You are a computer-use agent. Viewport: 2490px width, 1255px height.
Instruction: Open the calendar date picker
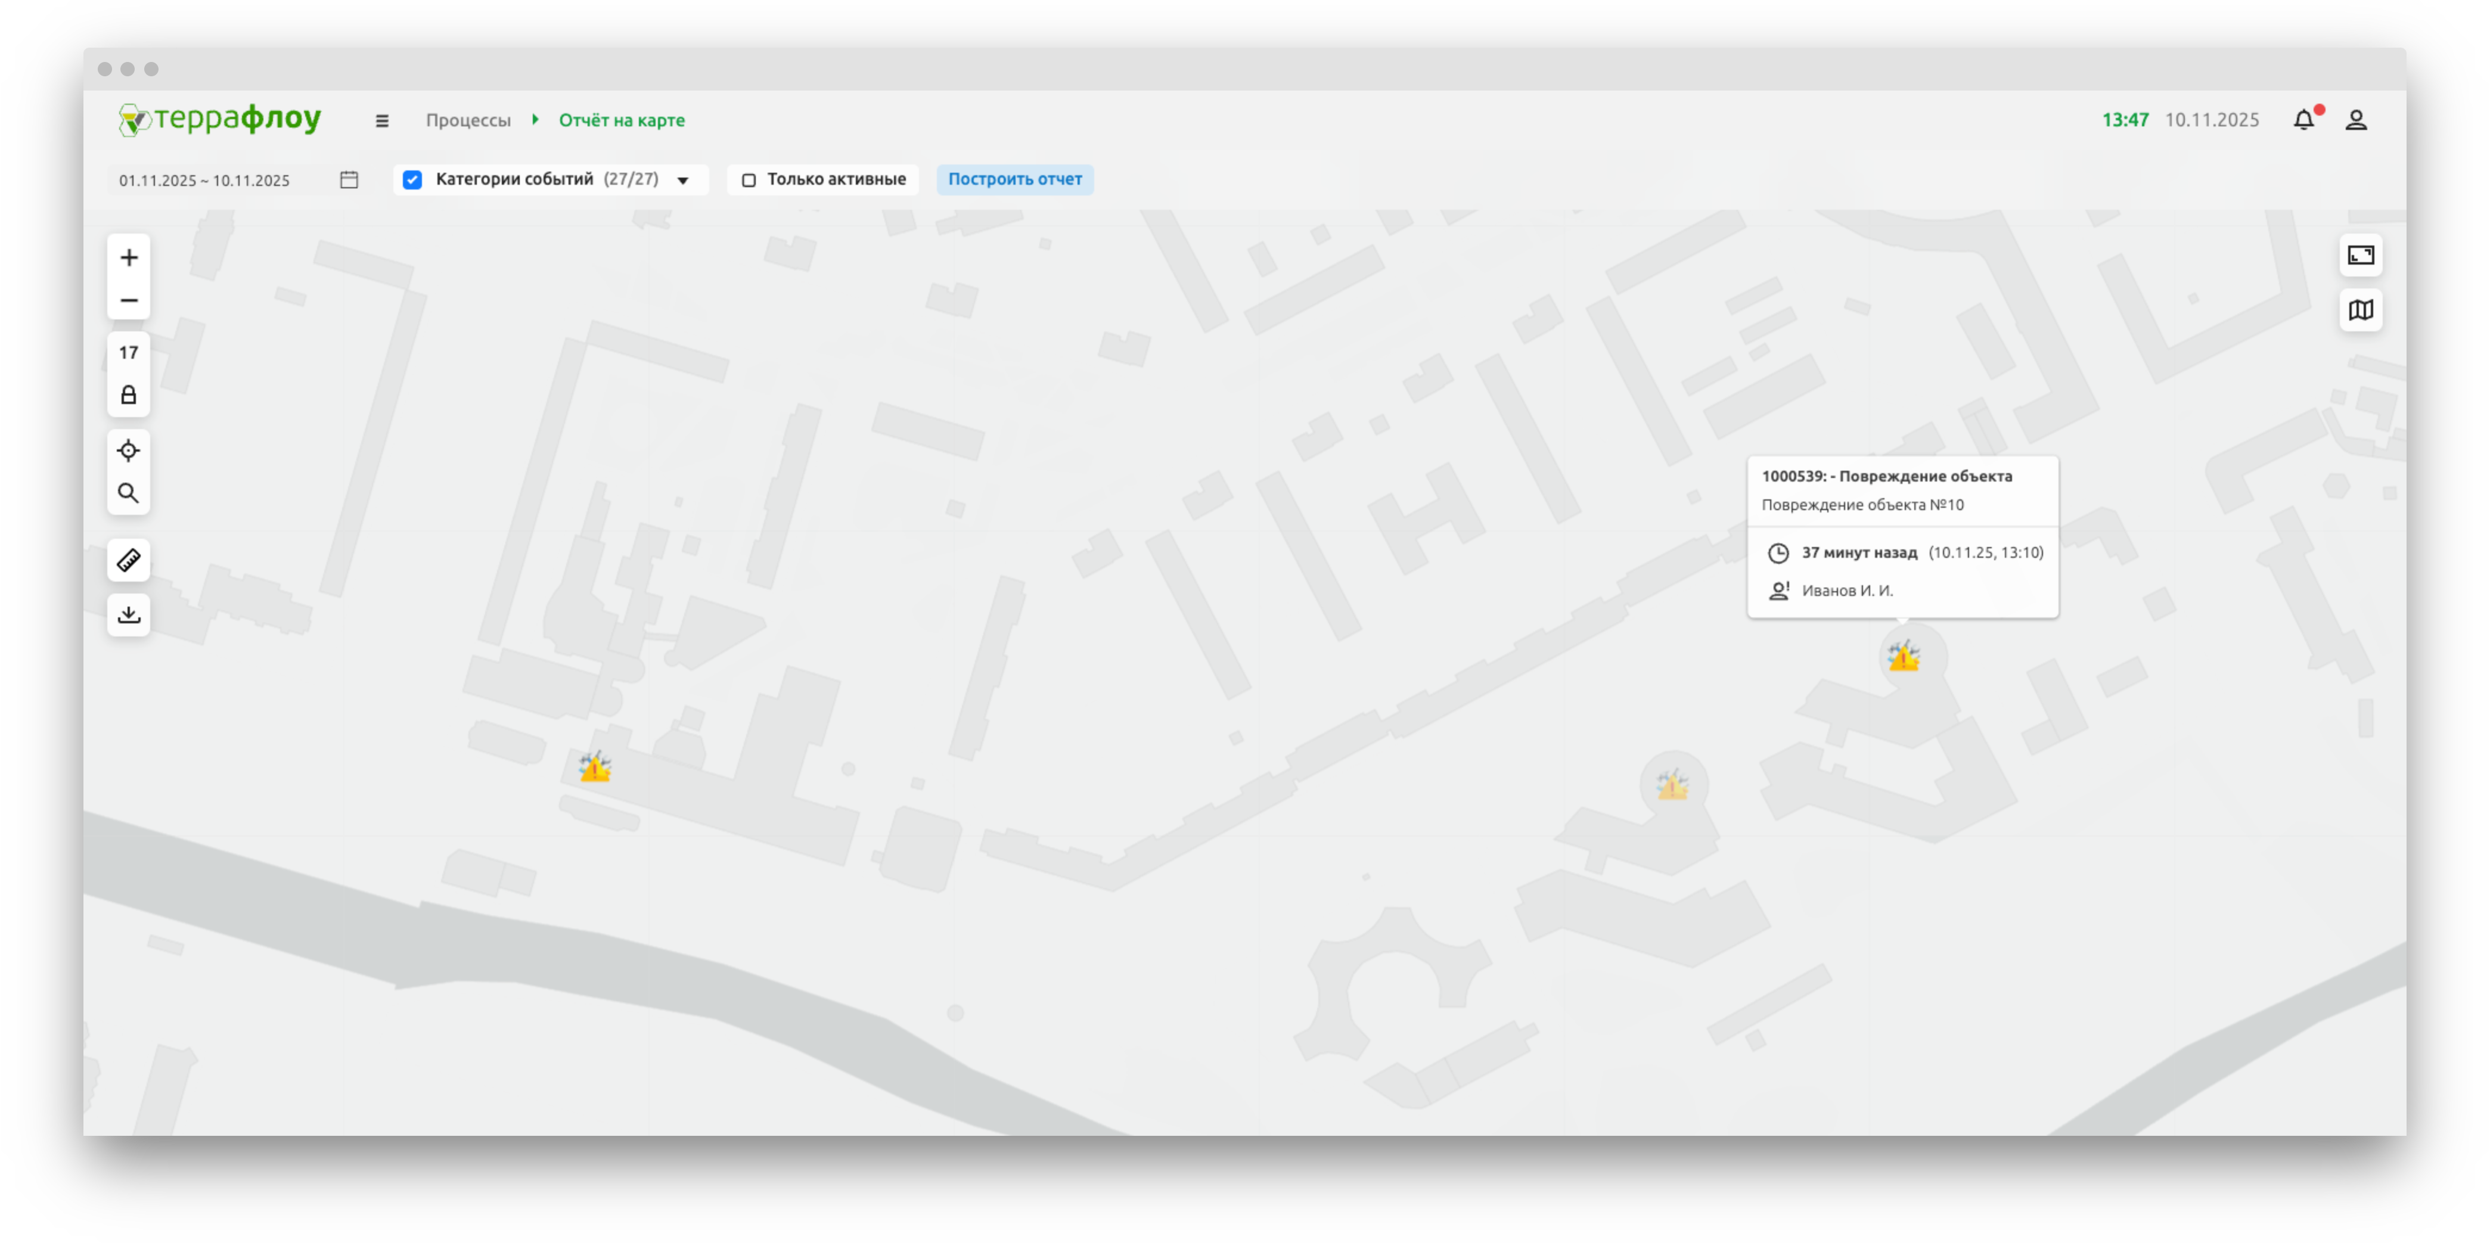349,180
